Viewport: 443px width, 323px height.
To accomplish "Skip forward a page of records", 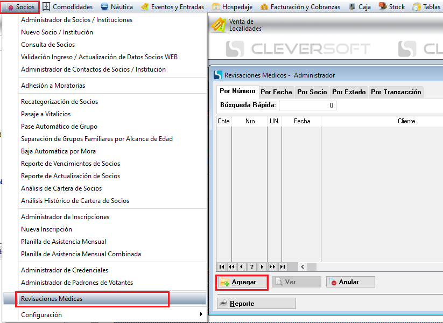I will (272, 266).
